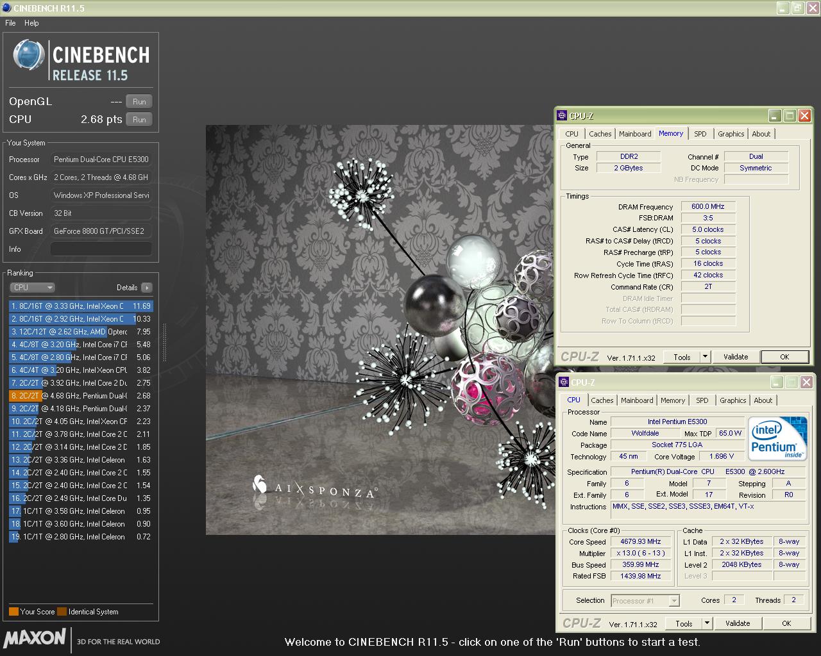821x656 pixels.
Task: Select ranking row 8 Pentium Dual 2.68
Action: (x=81, y=396)
